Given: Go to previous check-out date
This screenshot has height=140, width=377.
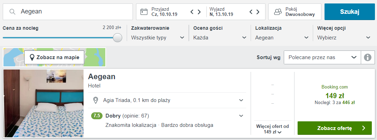Looking at the screenshot, I should pos(251,12).
